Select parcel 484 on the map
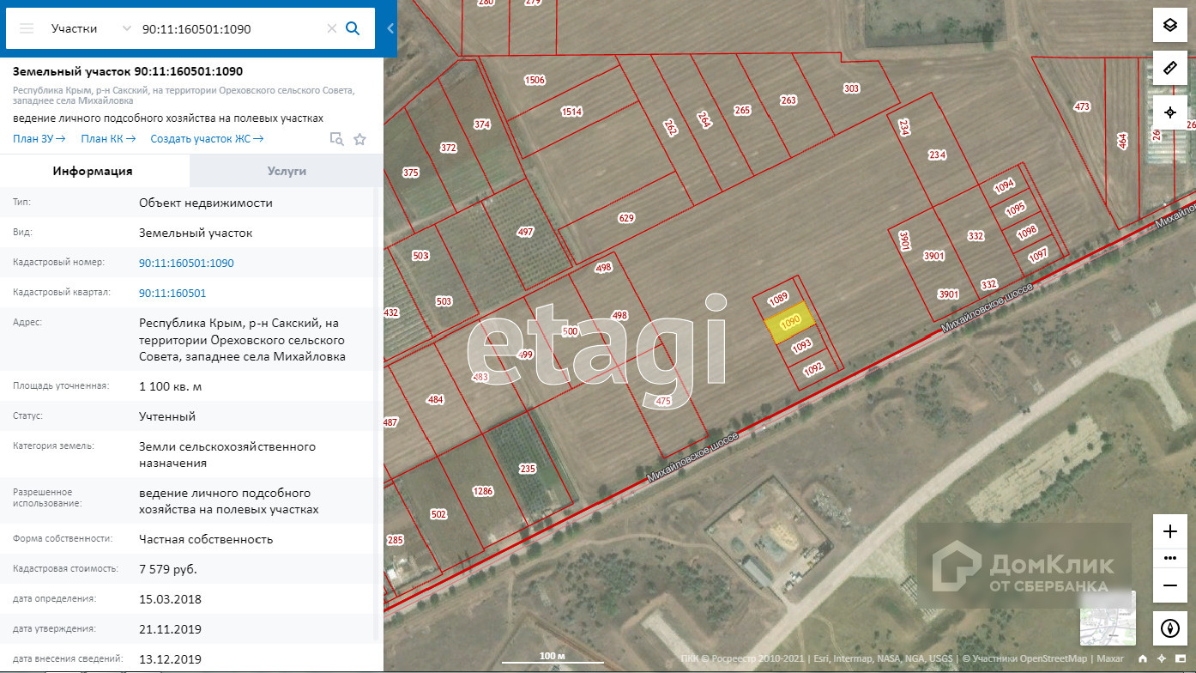 pos(435,399)
